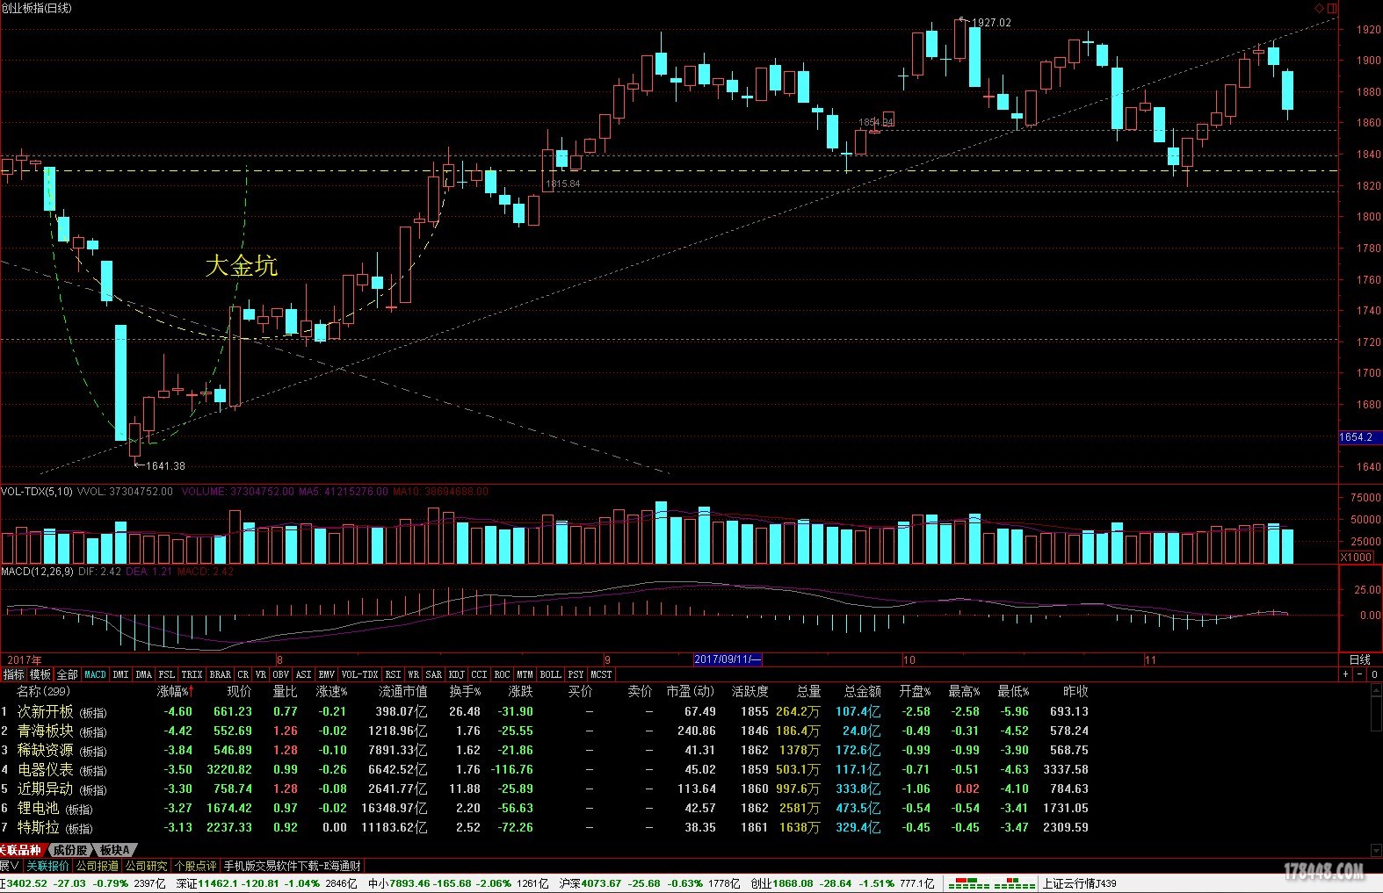Click the 上证云行情J439 status entry
1383x893 pixels.
tap(1079, 883)
